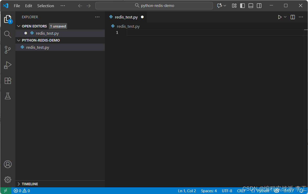Select language mode Python in status bar

click(x=263, y=191)
